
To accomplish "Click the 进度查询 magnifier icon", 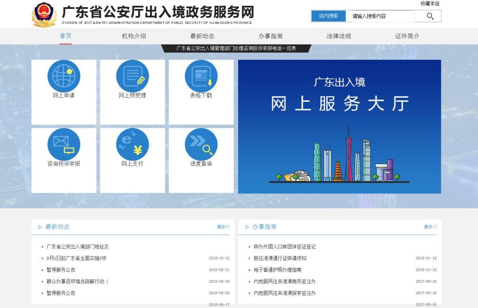I will coord(201,144).
